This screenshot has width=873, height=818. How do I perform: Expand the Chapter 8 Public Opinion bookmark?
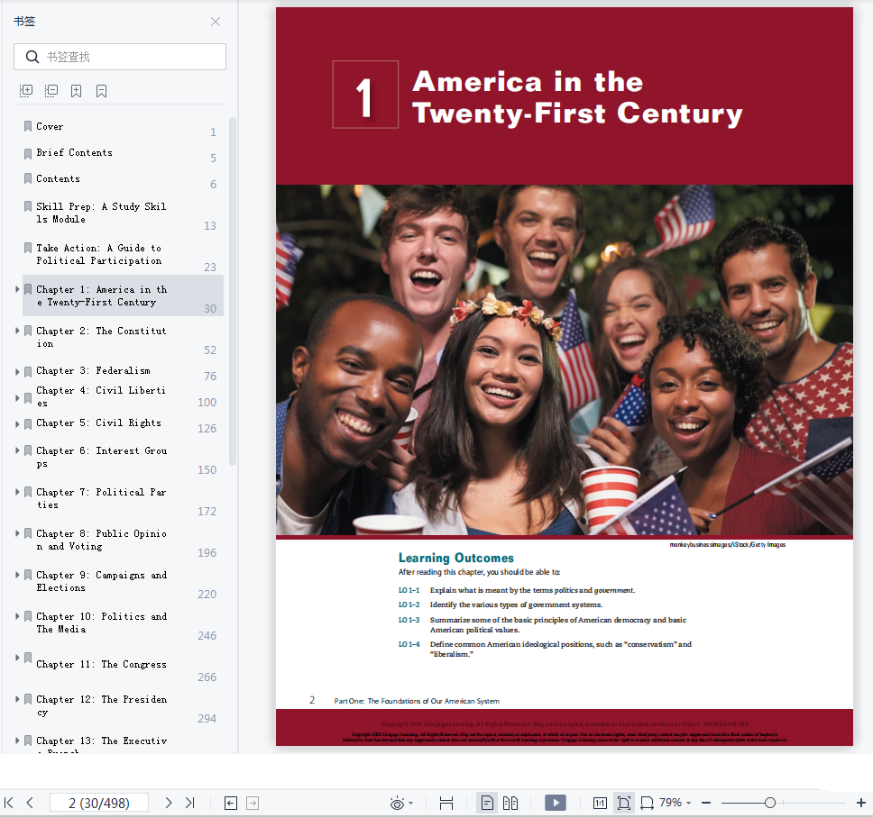click(17, 533)
